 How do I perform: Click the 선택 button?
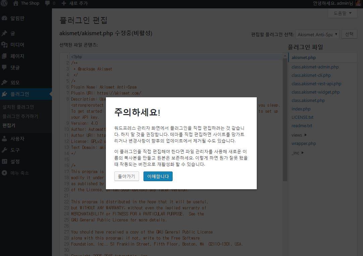point(349,34)
